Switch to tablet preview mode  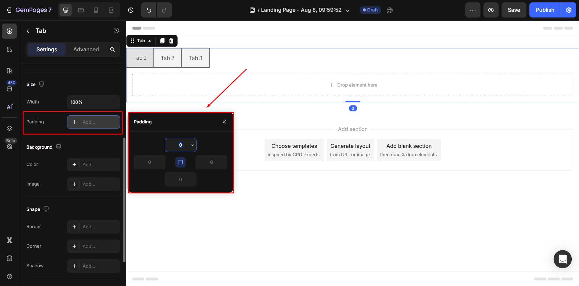81,10
